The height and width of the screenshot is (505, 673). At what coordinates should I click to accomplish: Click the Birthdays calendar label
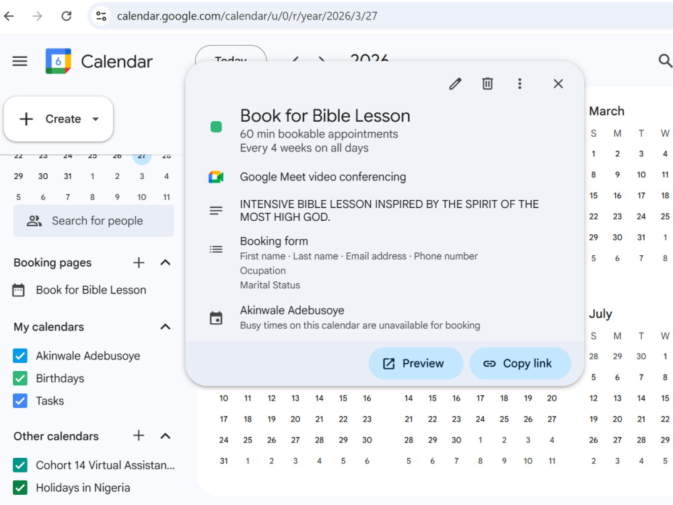60,378
